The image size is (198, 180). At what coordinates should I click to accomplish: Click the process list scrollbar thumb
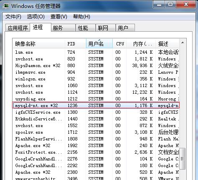click(182, 159)
